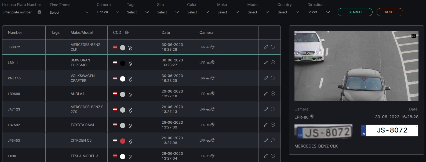Click the plus icon for KN8145
The height and width of the screenshot is (162, 426).
[x=273, y=78]
